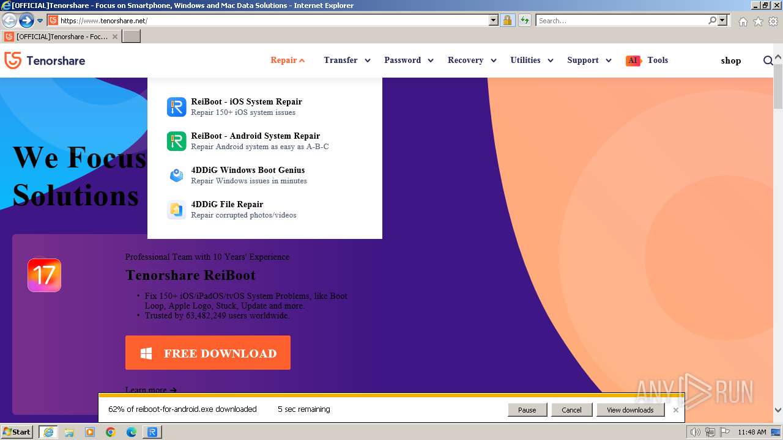
Task: Open Edge from taskbar
Action: pos(132,432)
